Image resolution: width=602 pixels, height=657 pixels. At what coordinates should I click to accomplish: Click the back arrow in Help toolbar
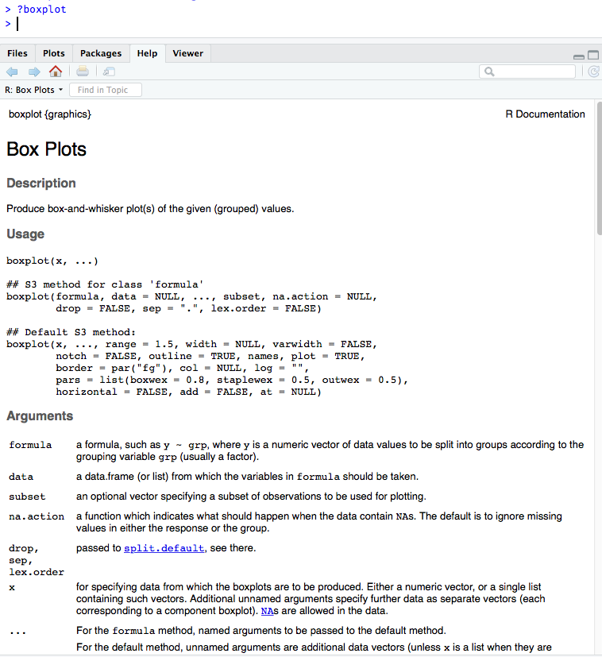[13, 71]
